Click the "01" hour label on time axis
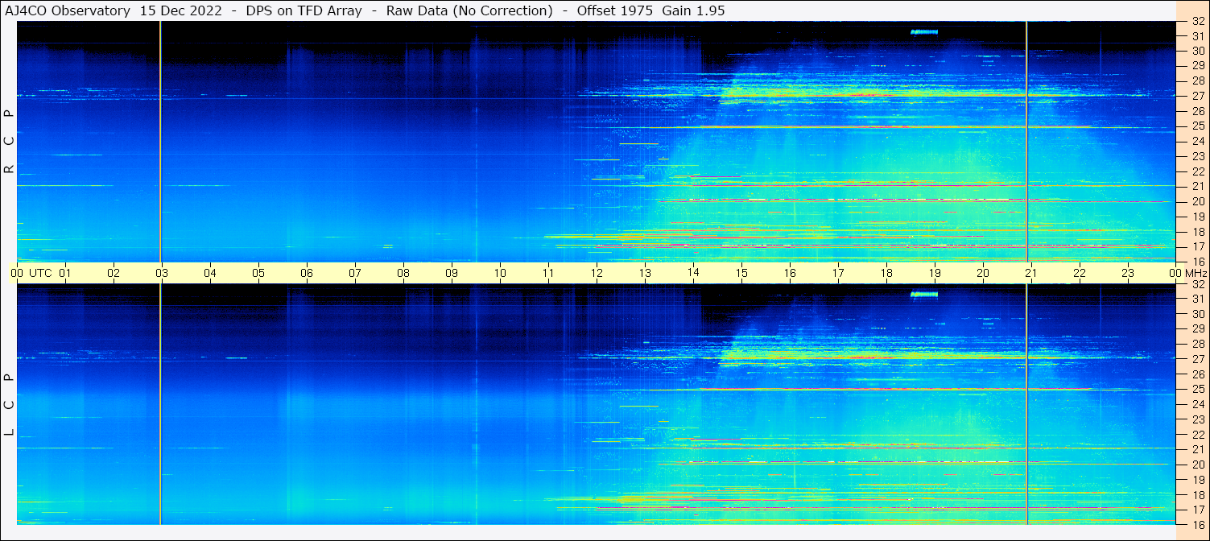 (65, 273)
